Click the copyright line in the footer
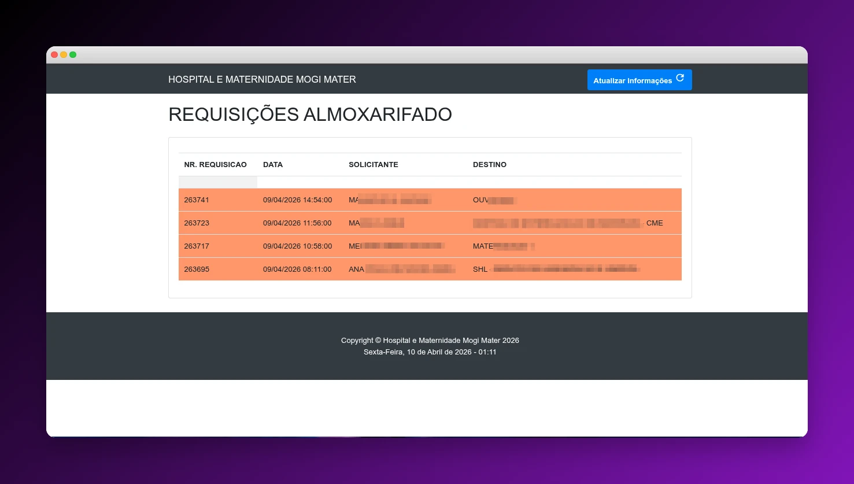The height and width of the screenshot is (484, 854). tap(430, 341)
